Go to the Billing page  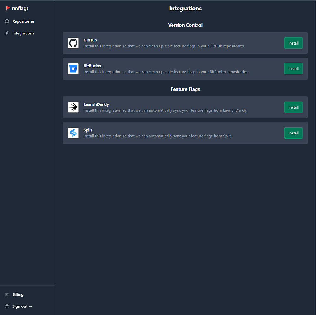click(18, 294)
